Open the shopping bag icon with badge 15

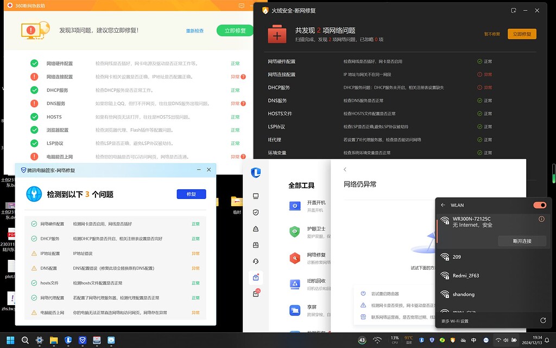[x=256, y=294]
